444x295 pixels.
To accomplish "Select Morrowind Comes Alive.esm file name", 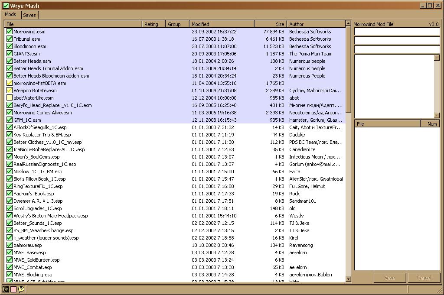I will [43, 113].
